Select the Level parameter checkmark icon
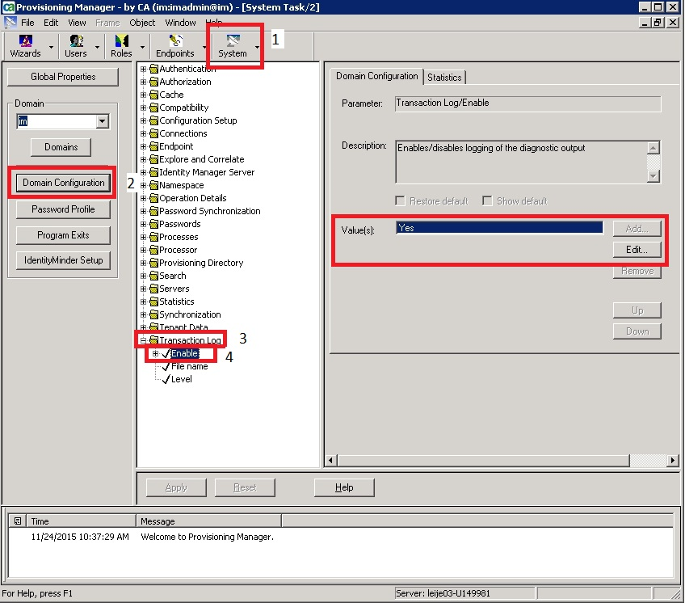685x603 pixels. click(x=165, y=379)
